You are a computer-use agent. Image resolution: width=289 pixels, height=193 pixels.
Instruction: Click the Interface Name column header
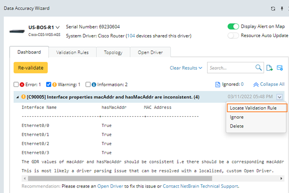click(39, 107)
